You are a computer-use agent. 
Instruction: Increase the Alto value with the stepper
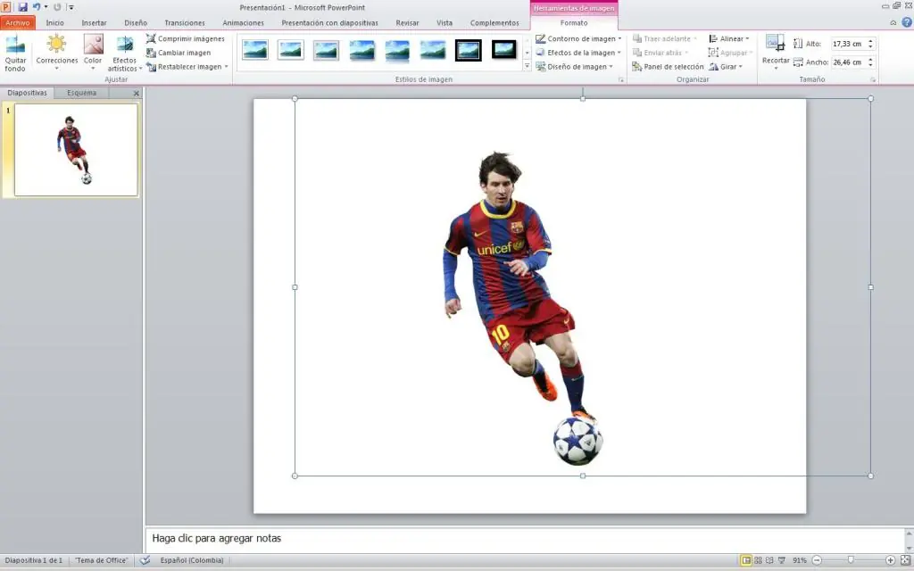click(x=871, y=41)
